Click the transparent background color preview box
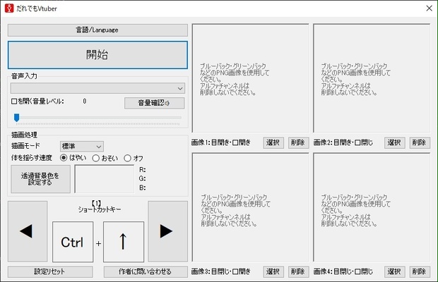This screenshot has height=282, width=438. [104, 179]
